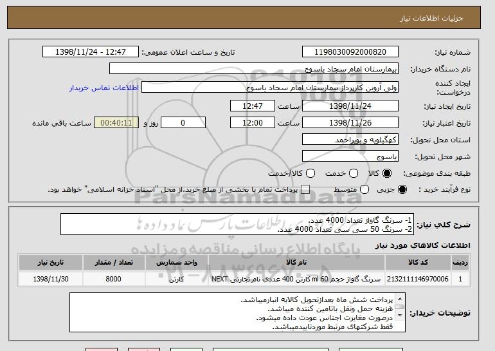Click the اطلاعات کالاهای مورد نیاز heading
Viewport: 495px width, 351px height.
[422, 245]
